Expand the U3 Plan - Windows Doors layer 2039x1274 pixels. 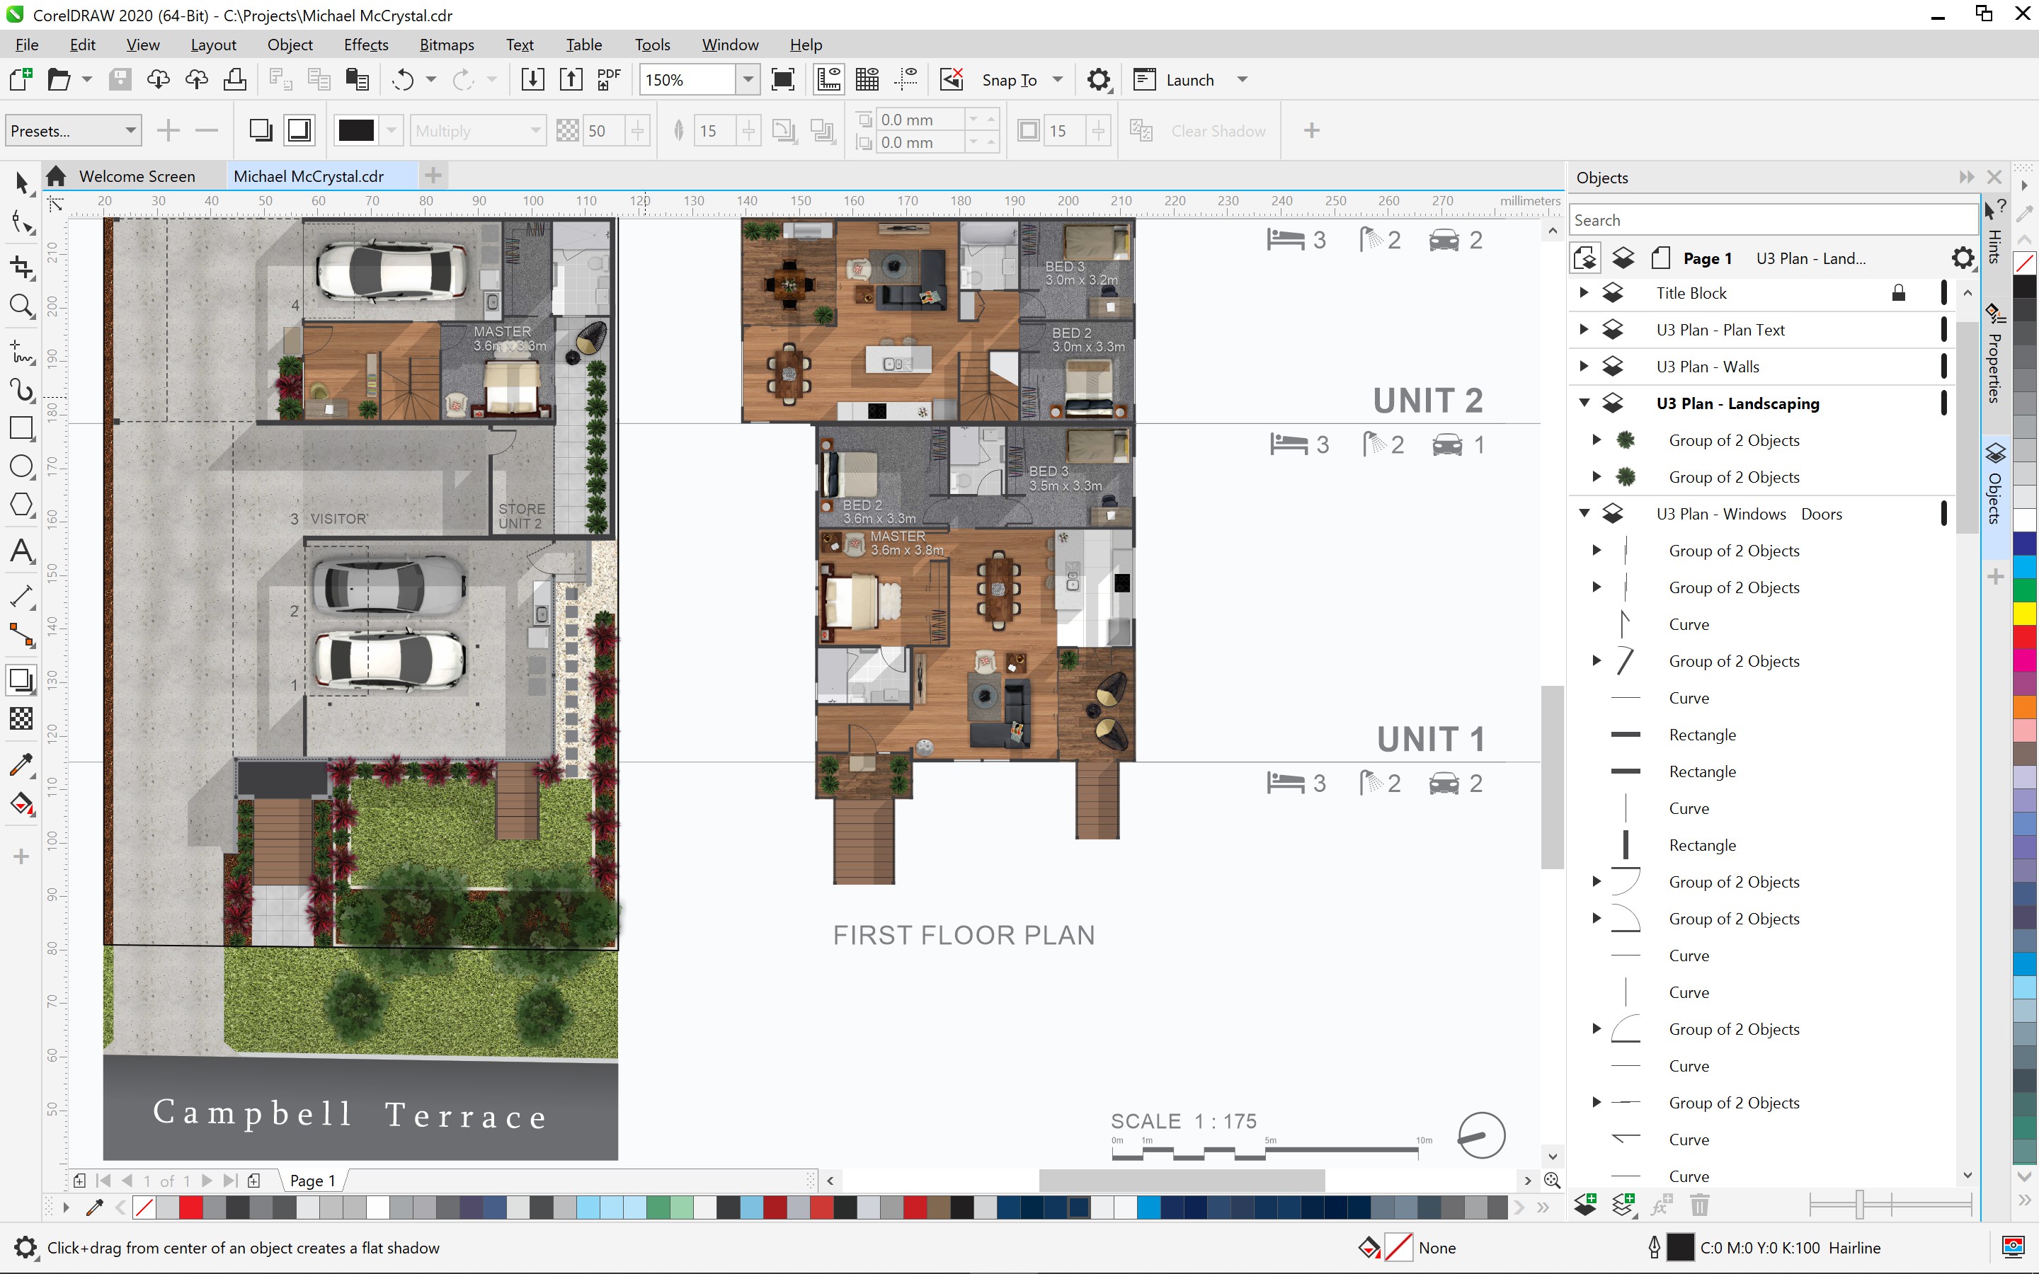click(x=1585, y=512)
